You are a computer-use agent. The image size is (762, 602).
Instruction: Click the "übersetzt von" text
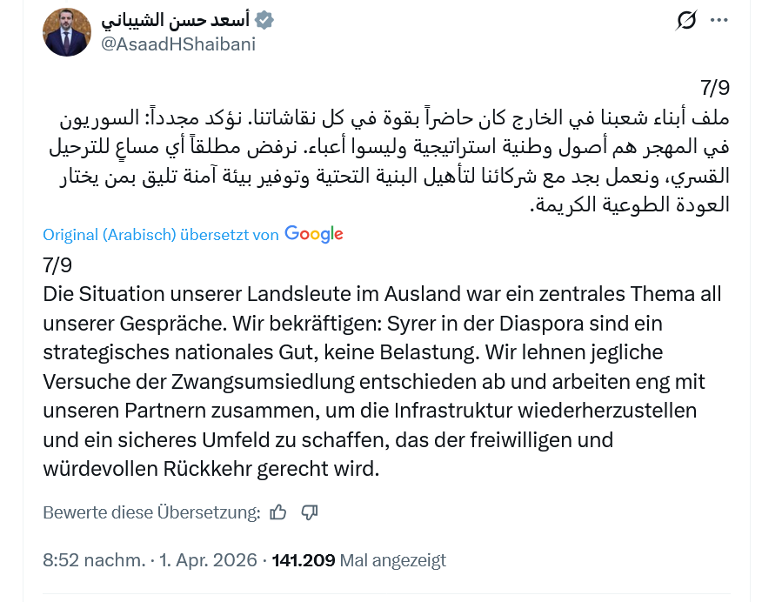[x=229, y=235]
